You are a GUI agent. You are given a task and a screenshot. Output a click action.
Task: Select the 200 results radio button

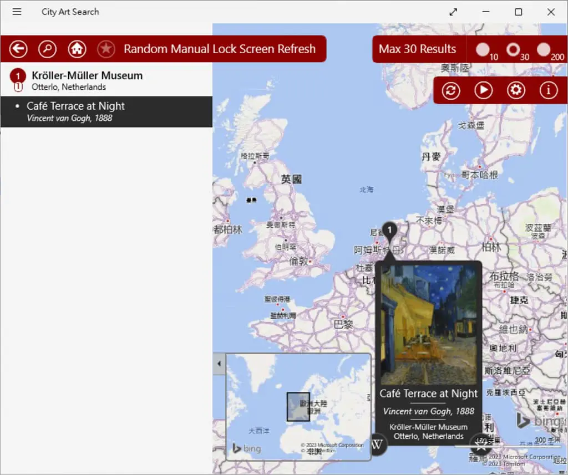(x=544, y=49)
